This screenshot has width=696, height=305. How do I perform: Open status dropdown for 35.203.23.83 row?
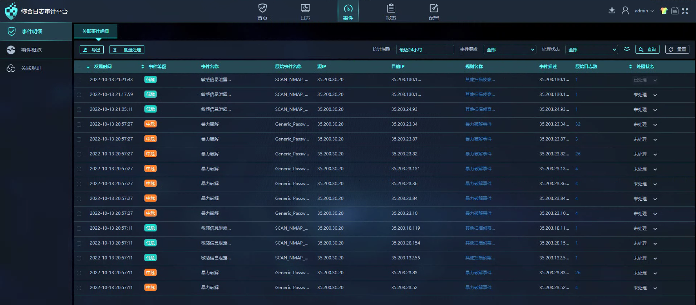click(x=645, y=273)
